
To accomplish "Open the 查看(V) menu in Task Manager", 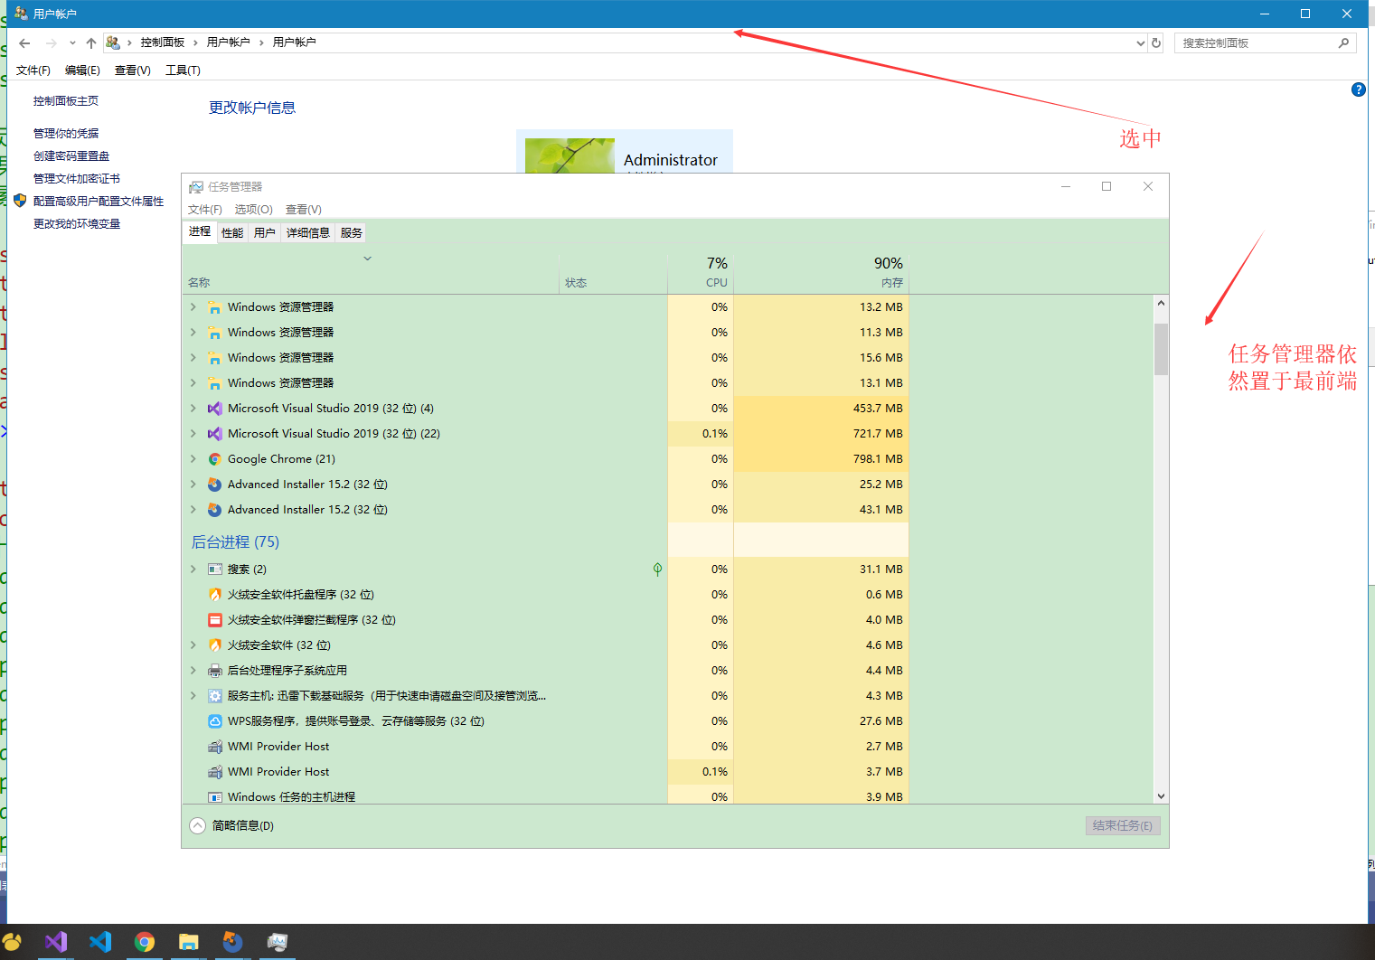I will click(x=303, y=209).
